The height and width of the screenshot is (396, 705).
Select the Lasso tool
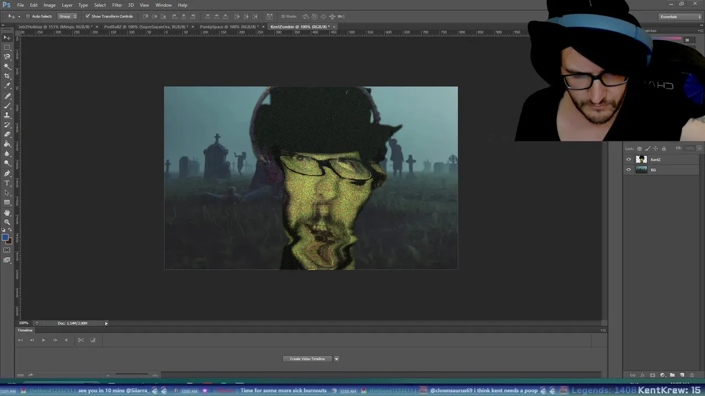pos(7,57)
